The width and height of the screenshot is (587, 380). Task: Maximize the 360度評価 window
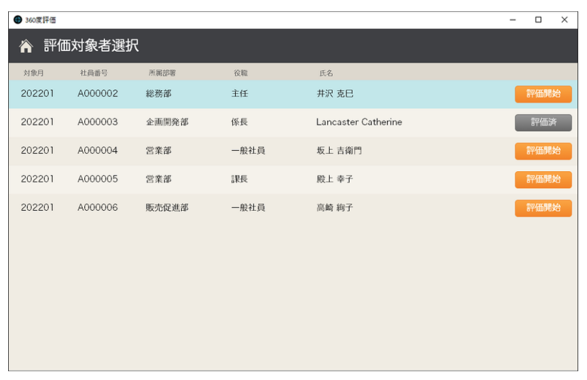click(538, 20)
